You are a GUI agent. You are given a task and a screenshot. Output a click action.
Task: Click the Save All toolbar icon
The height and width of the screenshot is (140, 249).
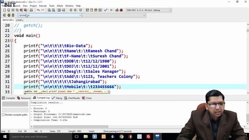point(17,10)
